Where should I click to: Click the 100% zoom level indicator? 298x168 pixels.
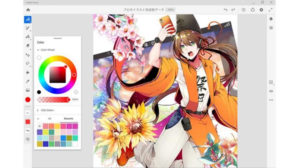(170, 10)
